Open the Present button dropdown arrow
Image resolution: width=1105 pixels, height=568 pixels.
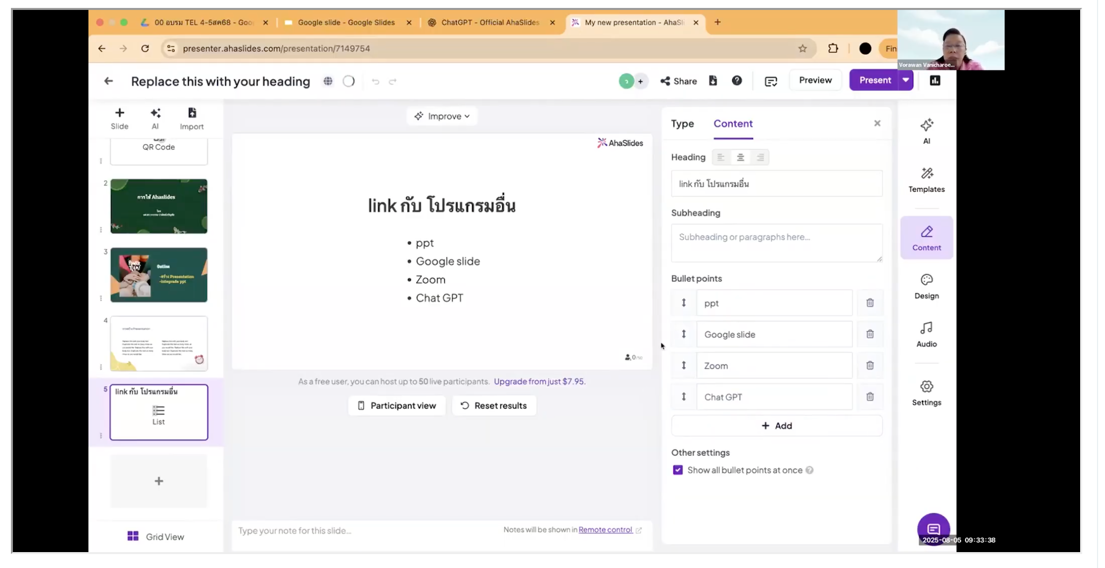[905, 80]
